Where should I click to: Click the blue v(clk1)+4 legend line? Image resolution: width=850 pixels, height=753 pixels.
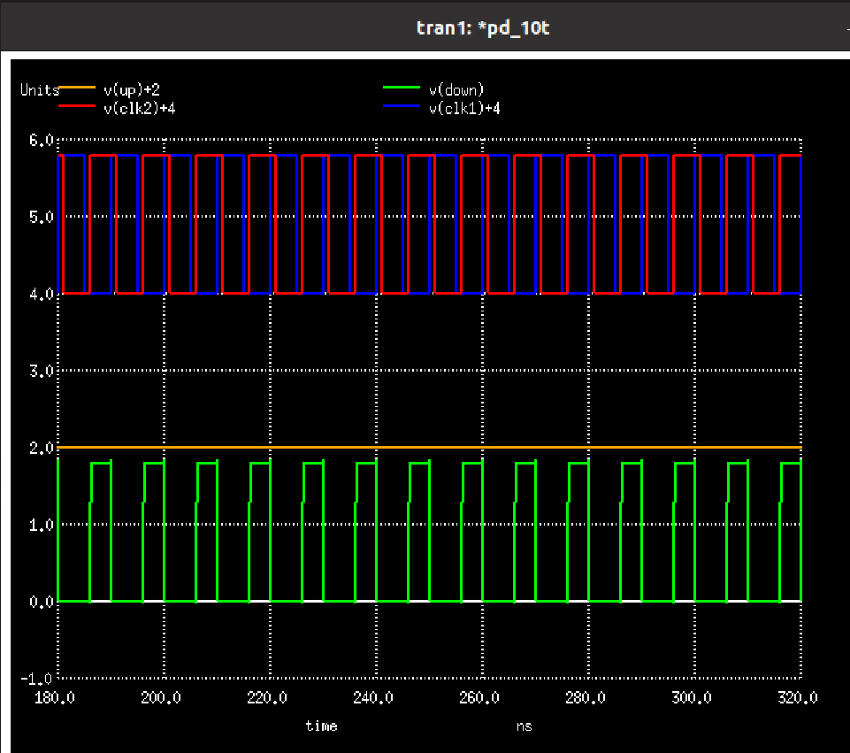[402, 105]
